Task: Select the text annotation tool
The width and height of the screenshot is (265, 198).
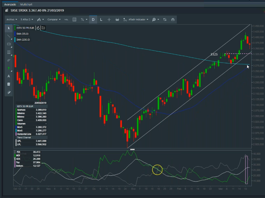Action: (9, 76)
